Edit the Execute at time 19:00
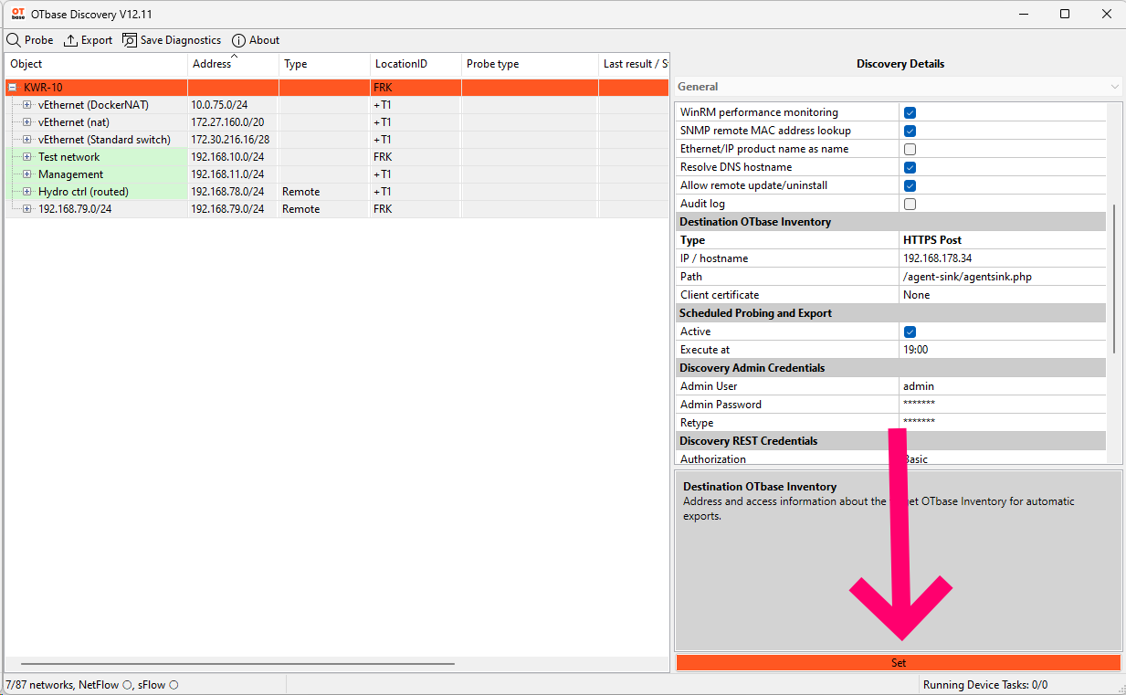This screenshot has width=1126, height=695. (x=916, y=350)
